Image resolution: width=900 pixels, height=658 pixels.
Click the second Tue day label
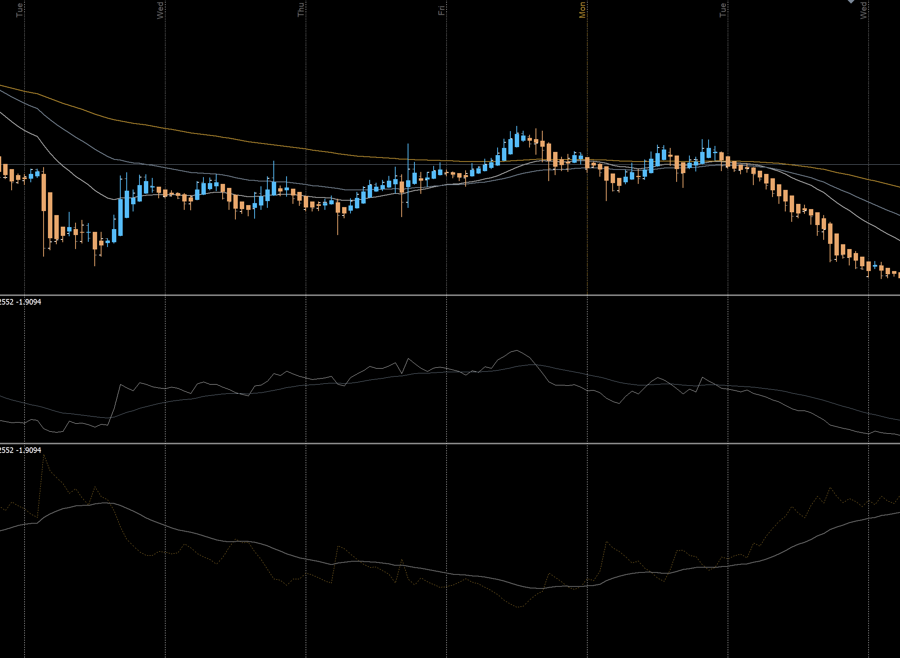click(x=723, y=10)
